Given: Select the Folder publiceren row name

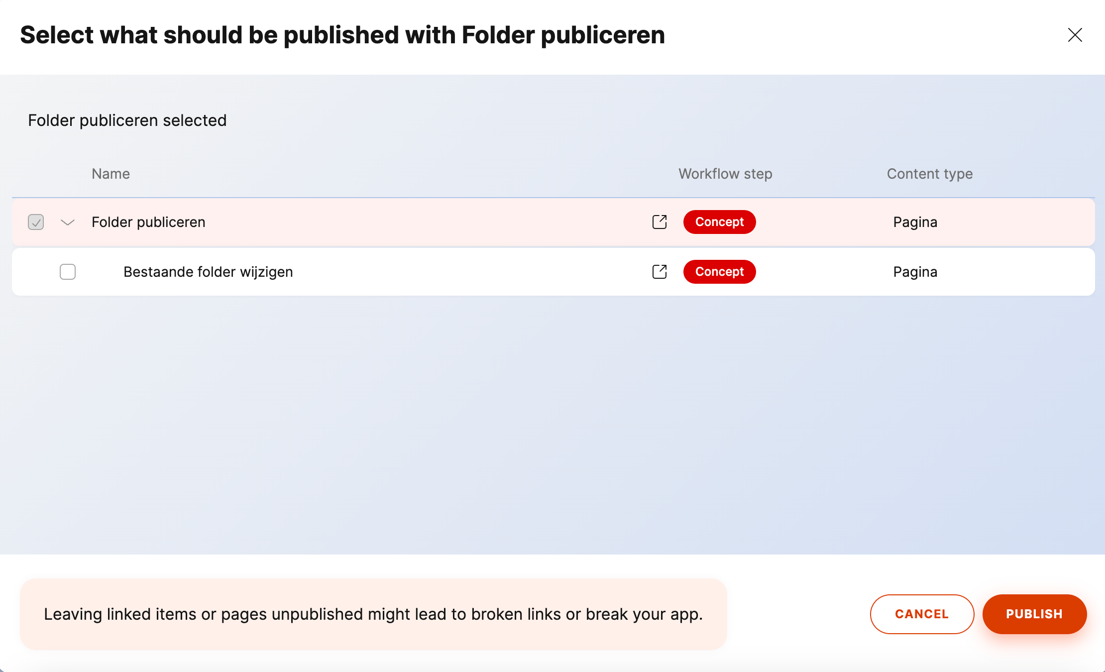Looking at the screenshot, I should tap(148, 222).
